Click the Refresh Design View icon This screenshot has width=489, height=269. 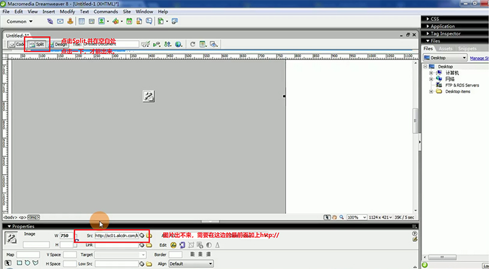point(193,44)
